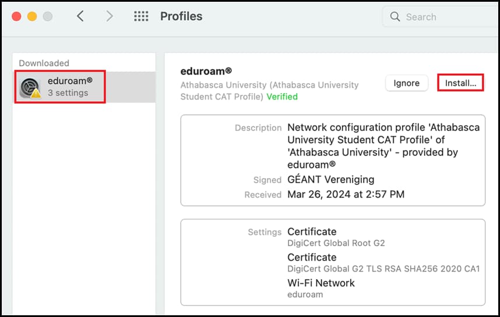Click the green Verified status text
Screen dimensions: 500x317
pos(282,97)
